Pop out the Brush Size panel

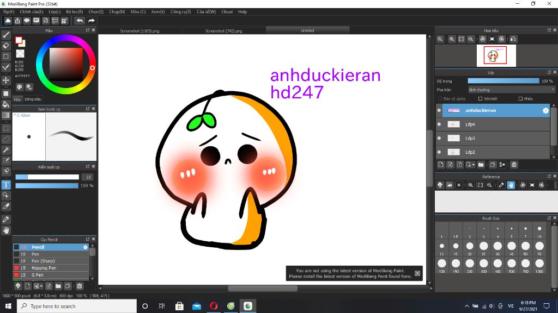pyautogui.click(x=549, y=218)
